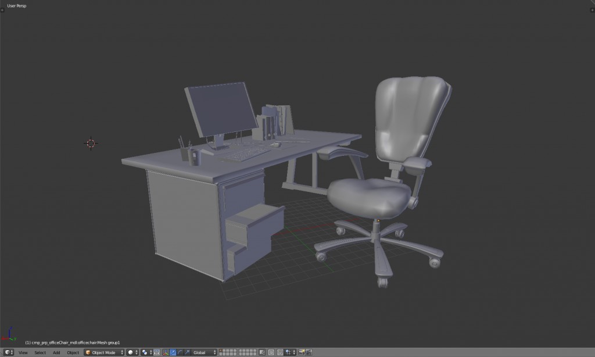Enable snapping with the magnet toggle
595x357 pixels.
(x=280, y=352)
